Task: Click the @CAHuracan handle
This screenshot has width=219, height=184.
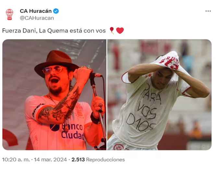Action: (x=37, y=18)
